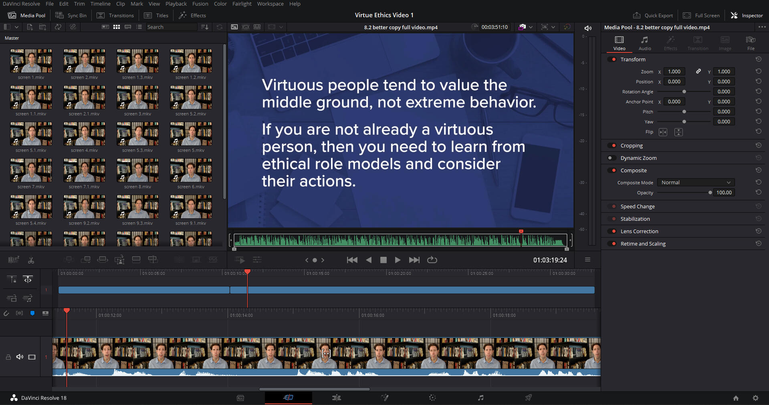The image size is (769, 405).
Task: Click the Quick Export button
Action: 653,15
